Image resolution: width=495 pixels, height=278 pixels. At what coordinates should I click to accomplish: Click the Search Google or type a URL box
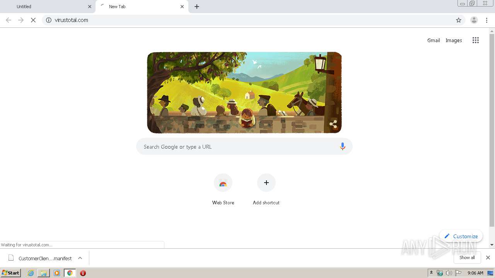click(244, 147)
